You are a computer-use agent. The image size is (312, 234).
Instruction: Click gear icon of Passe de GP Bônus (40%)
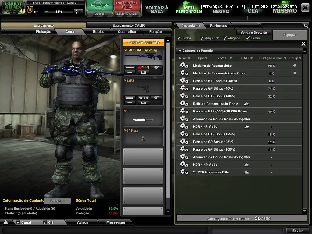[x=184, y=88]
